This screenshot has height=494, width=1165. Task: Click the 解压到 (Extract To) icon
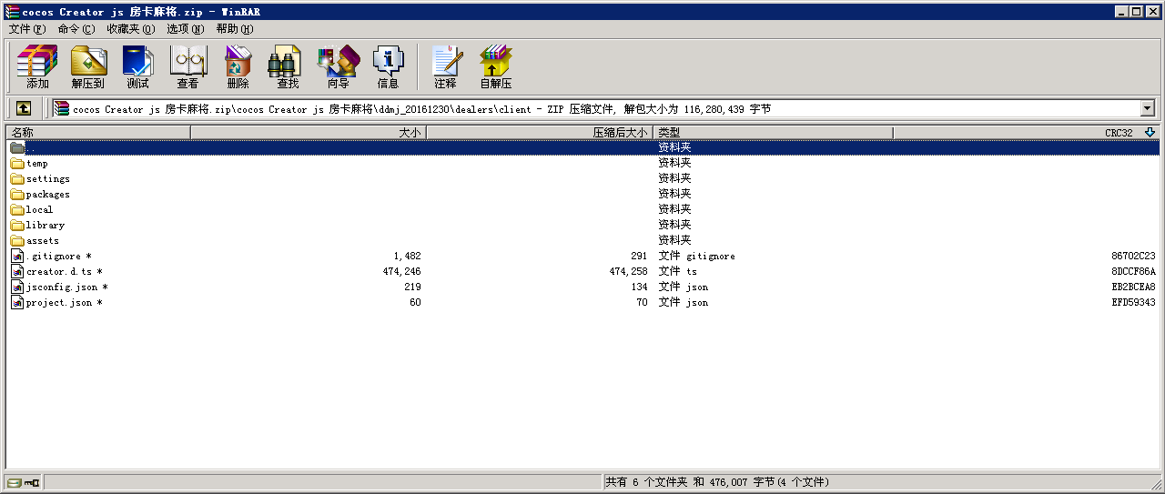(88, 66)
